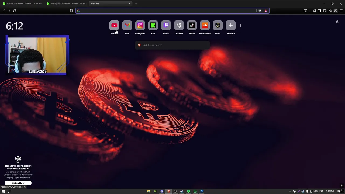Click the Brave lion podcast logo
This screenshot has height=194, width=345.
[x=18, y=160]
